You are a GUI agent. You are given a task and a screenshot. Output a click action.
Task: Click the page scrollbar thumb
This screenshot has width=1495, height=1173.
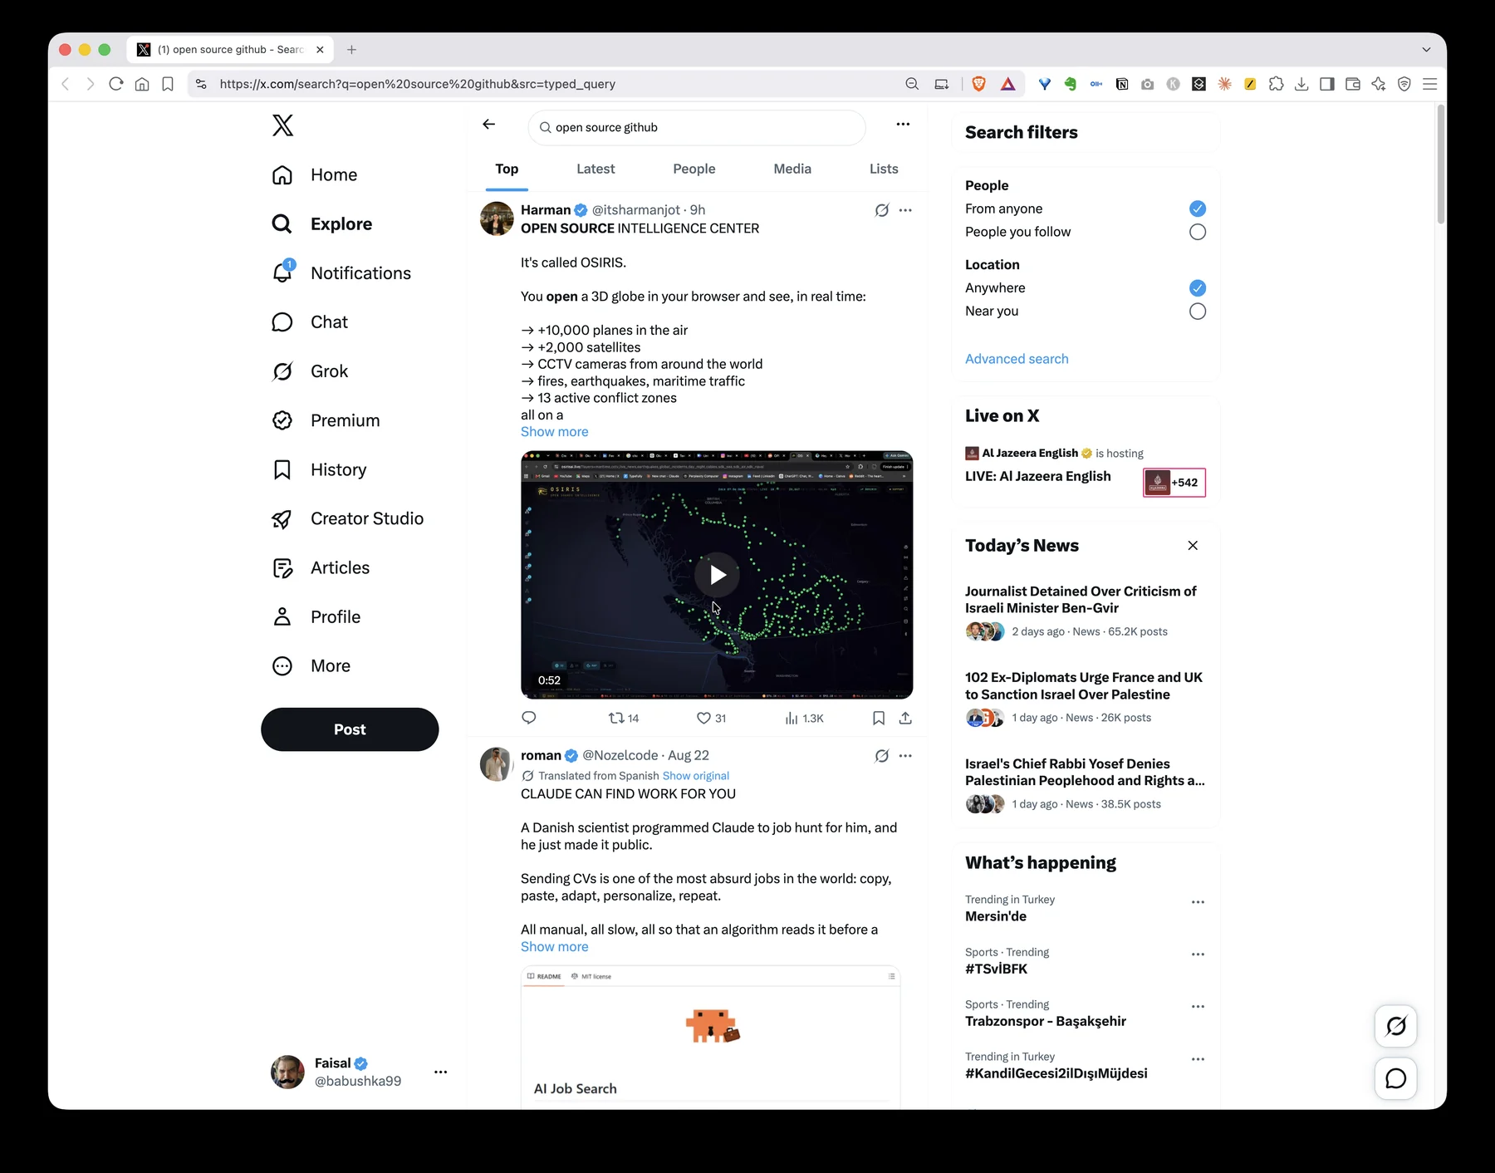[x=1441, y=164]
